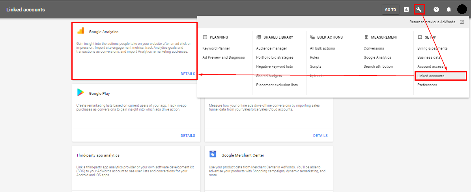Open Conversions under Measurement
This screenshot has height=192, width=471.
(374, 48)
